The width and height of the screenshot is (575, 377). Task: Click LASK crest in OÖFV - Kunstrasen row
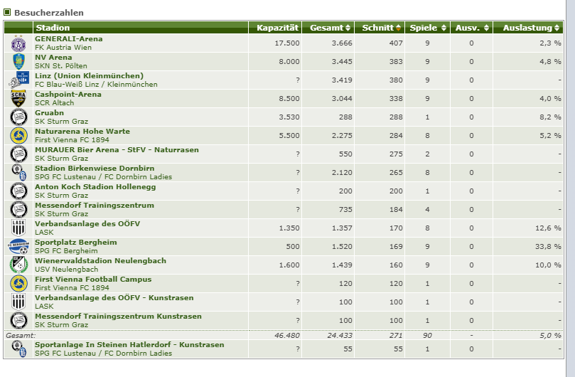click(x=18, y=302)
